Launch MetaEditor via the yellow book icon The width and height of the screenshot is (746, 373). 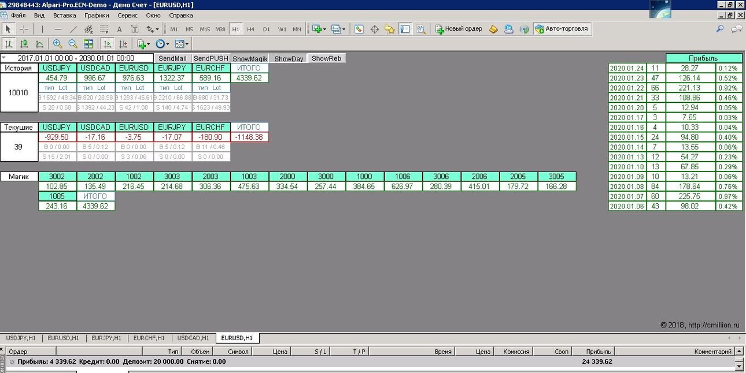coord(493,29)
